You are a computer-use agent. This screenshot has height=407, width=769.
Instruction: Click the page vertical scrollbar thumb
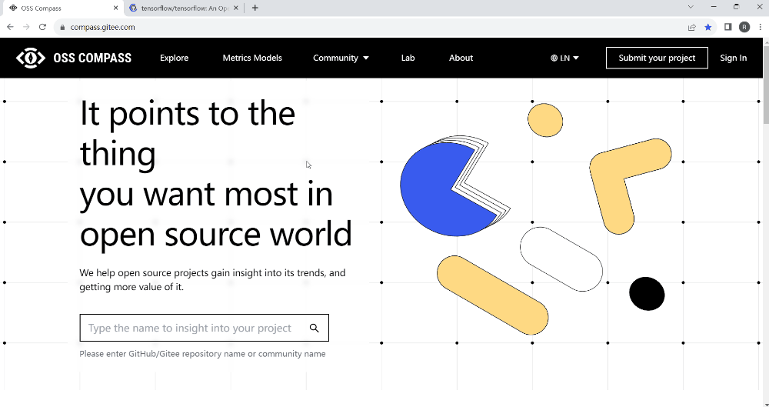coord(765,86)
